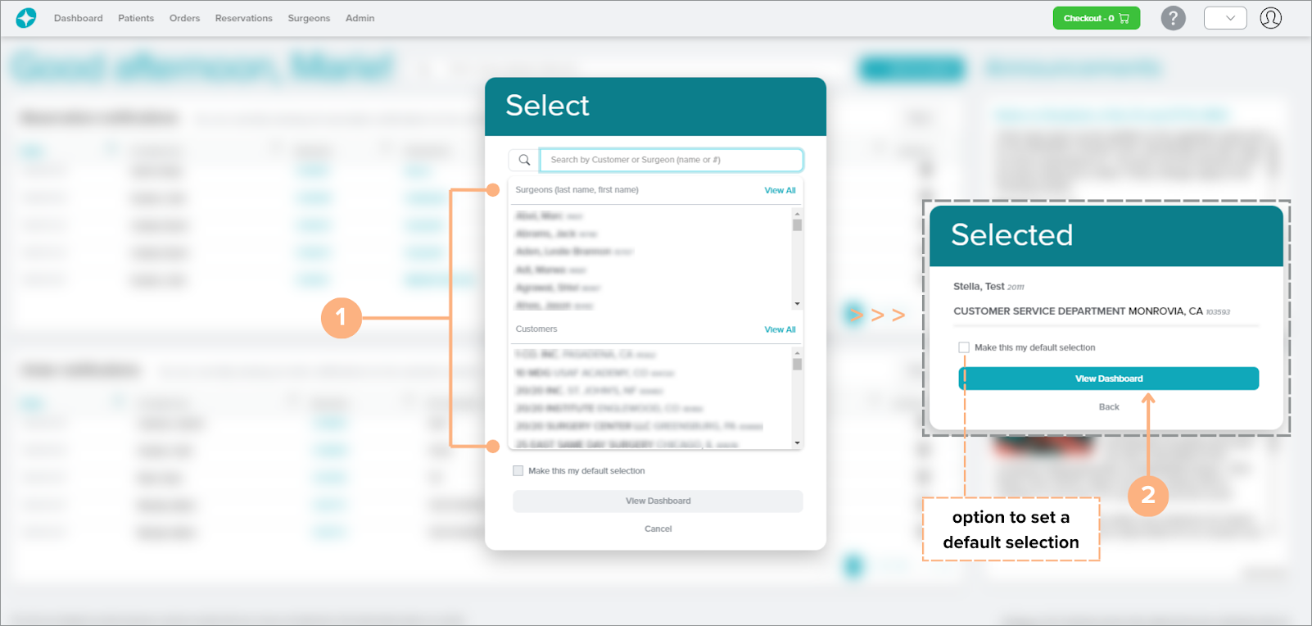The image size is (1312, 626).
Task: Click View All for Customers
Action: tap(780, 329)
